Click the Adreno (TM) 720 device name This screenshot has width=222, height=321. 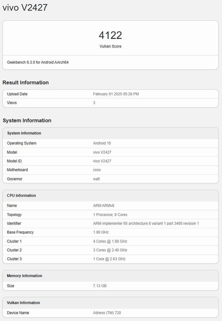(x=107, y=313)
